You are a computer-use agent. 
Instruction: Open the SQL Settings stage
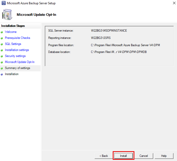tap(13, 44)
